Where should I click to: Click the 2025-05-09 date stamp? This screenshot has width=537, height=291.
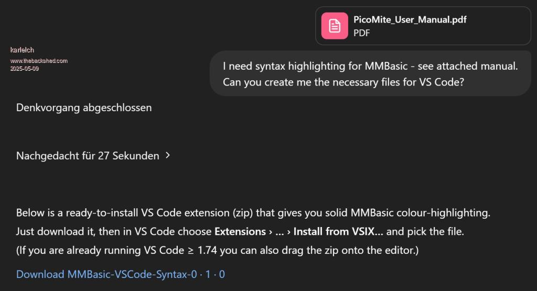pos(24,69)
